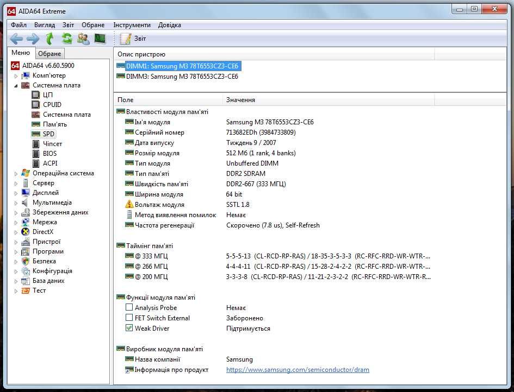Open the monitor diagnostics toolbar icon

[x=100, y=39]
